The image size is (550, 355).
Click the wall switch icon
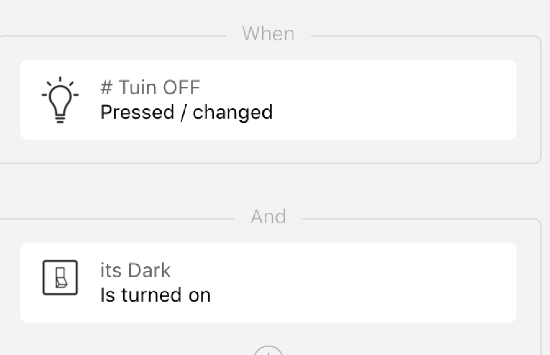(60, 277)
